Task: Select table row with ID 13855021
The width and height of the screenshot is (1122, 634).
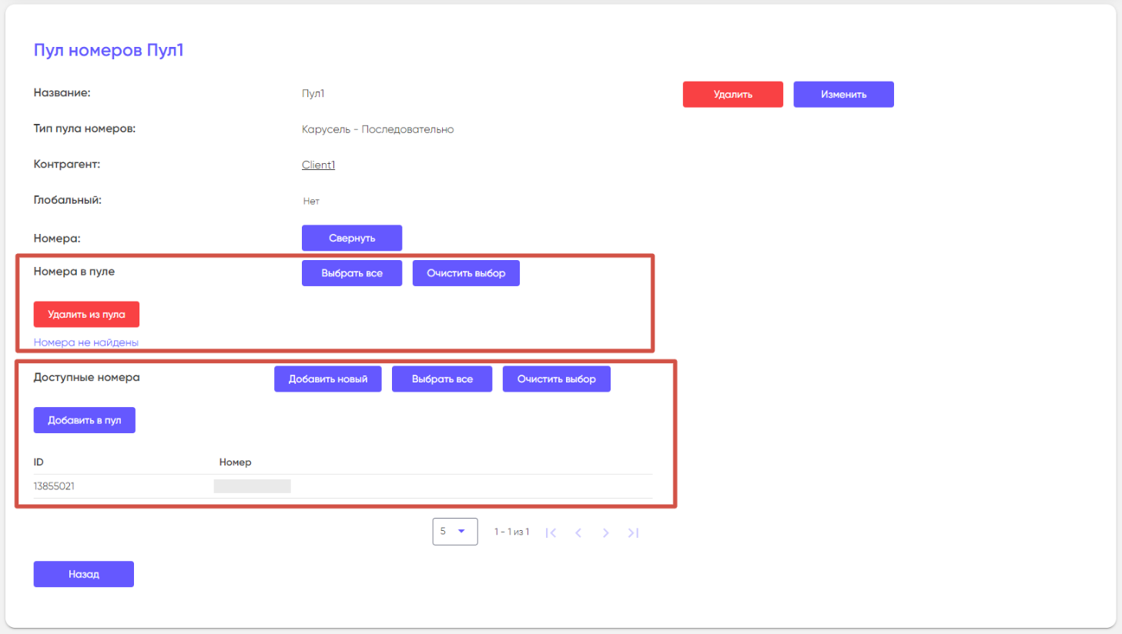Action: pos(54,486)
